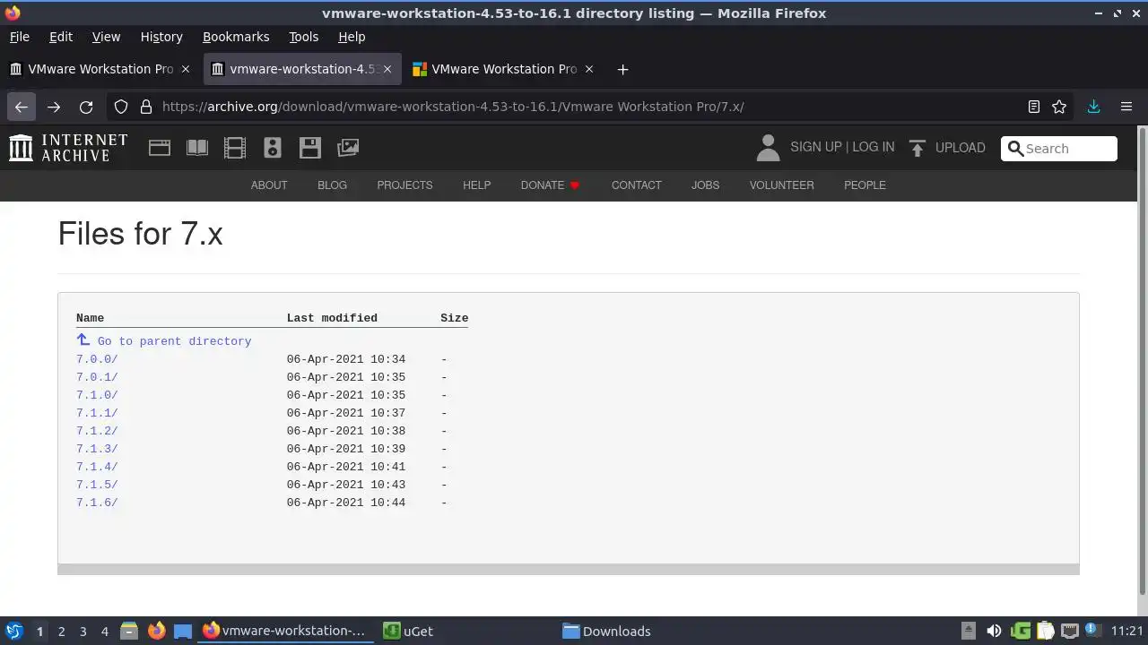Click the address bar URL
The height and width of the screenshot is (645, 1148).
(453, 107)
